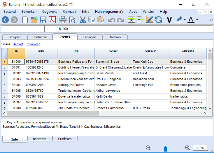Open print preview magnifier page icon
This screenshot has width=214, height=153.
click(x=72, y=20)
